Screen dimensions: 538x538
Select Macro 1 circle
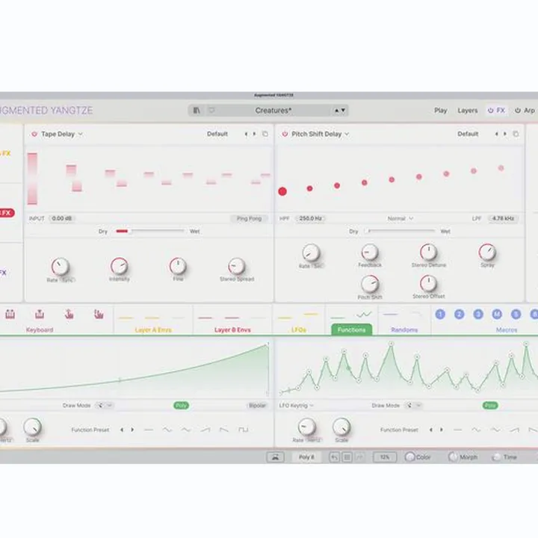[x=440, y=314]
